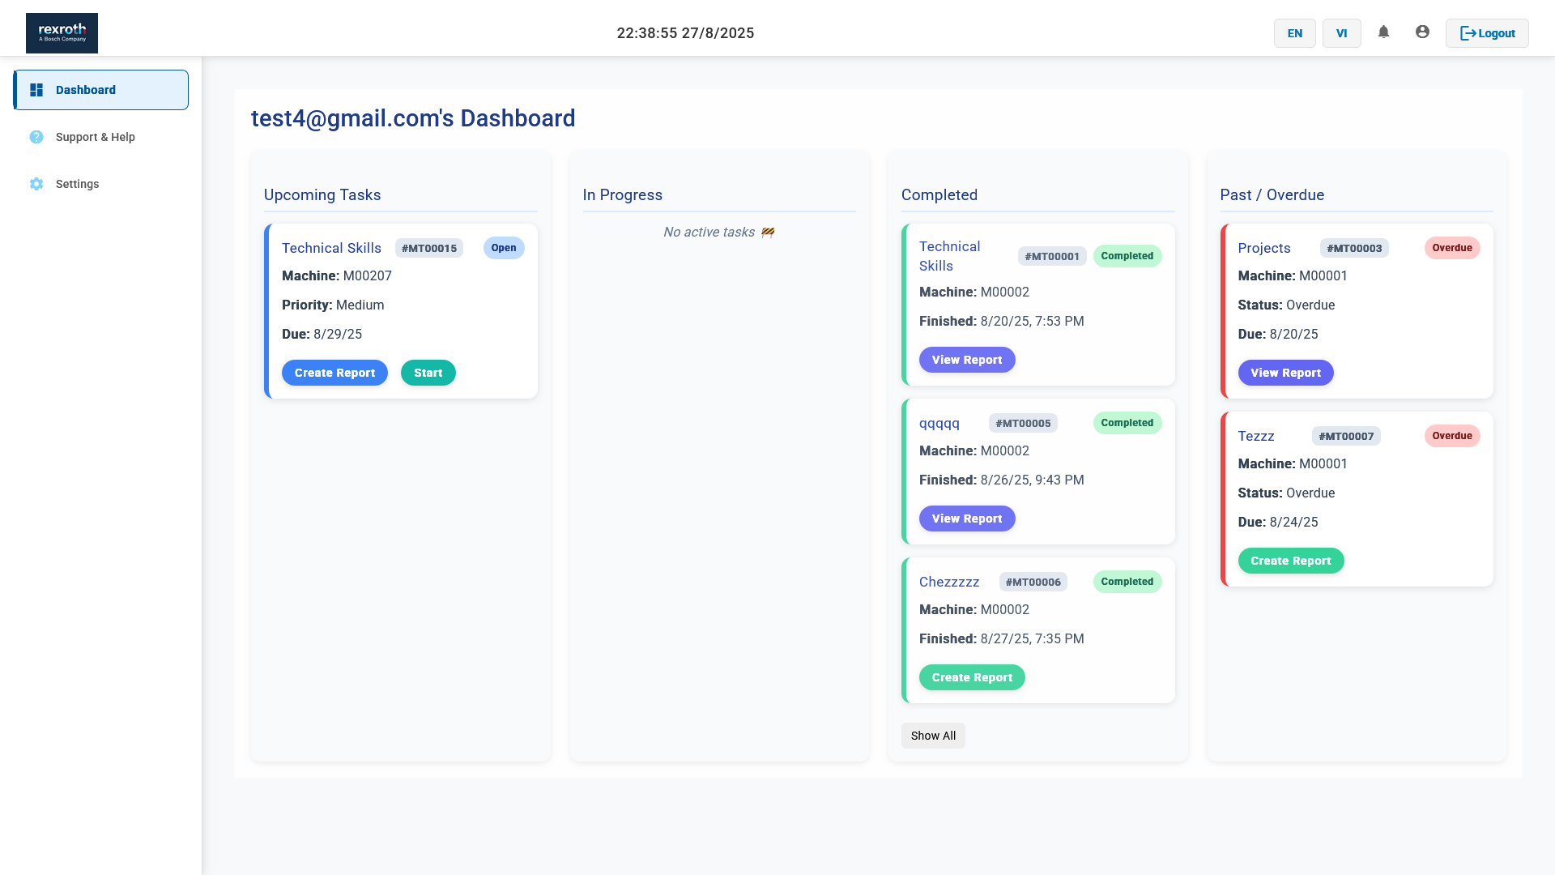Click the notification bell icon
The height and width of the screenshot is (875, 1555).
tap(1383, 32)
